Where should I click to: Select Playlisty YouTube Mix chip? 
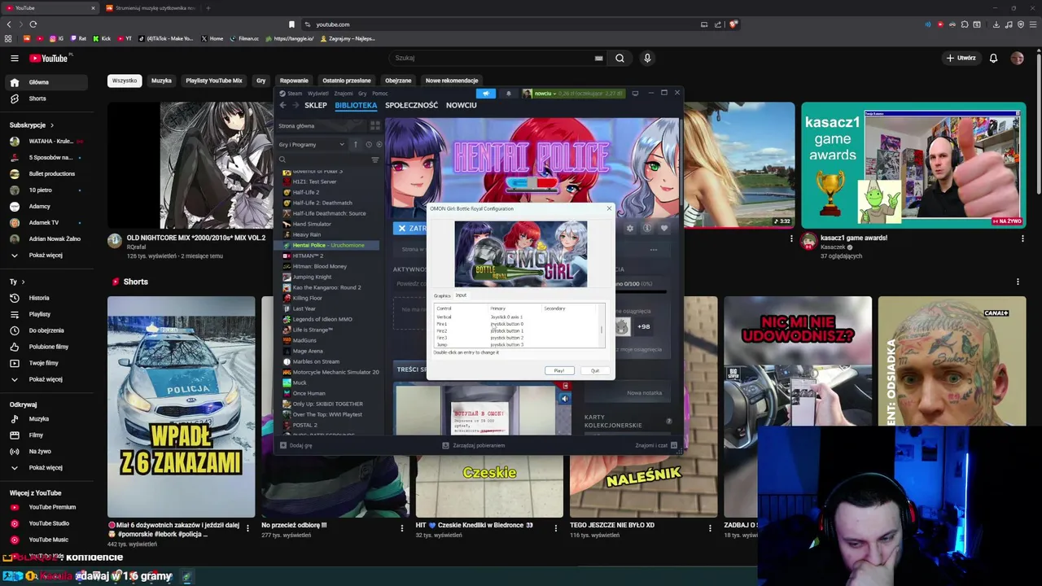[213, 81]
